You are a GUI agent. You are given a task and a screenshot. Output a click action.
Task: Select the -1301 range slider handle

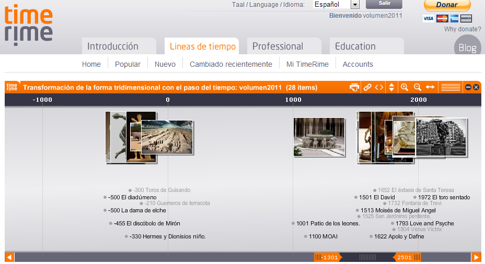pos(327,257)
